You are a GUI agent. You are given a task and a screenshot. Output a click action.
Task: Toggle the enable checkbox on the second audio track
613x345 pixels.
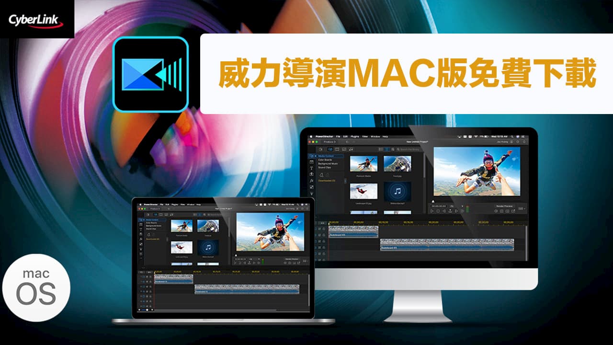[x=319, y=246]
